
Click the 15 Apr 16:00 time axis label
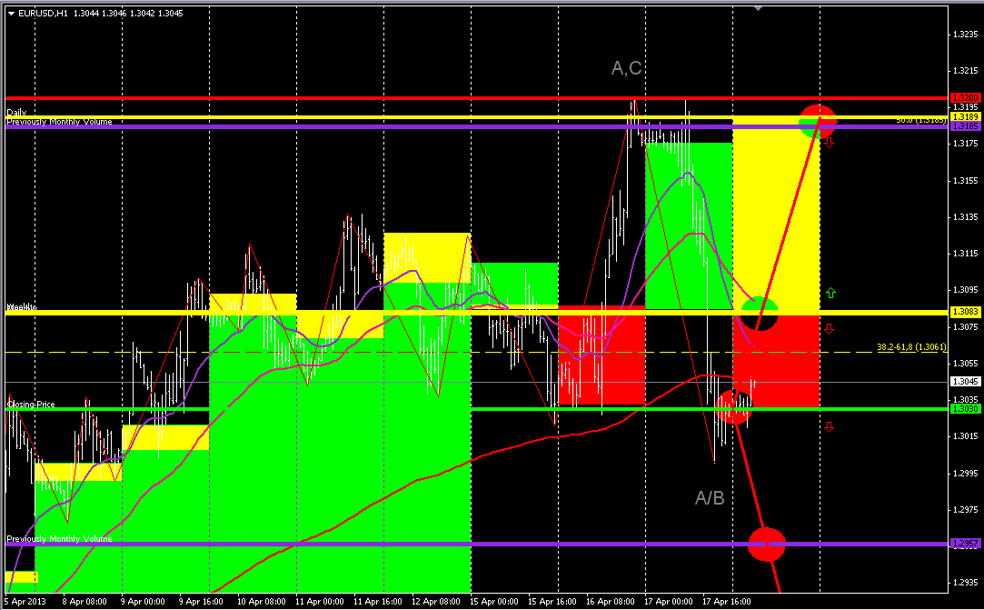(552, 602)
